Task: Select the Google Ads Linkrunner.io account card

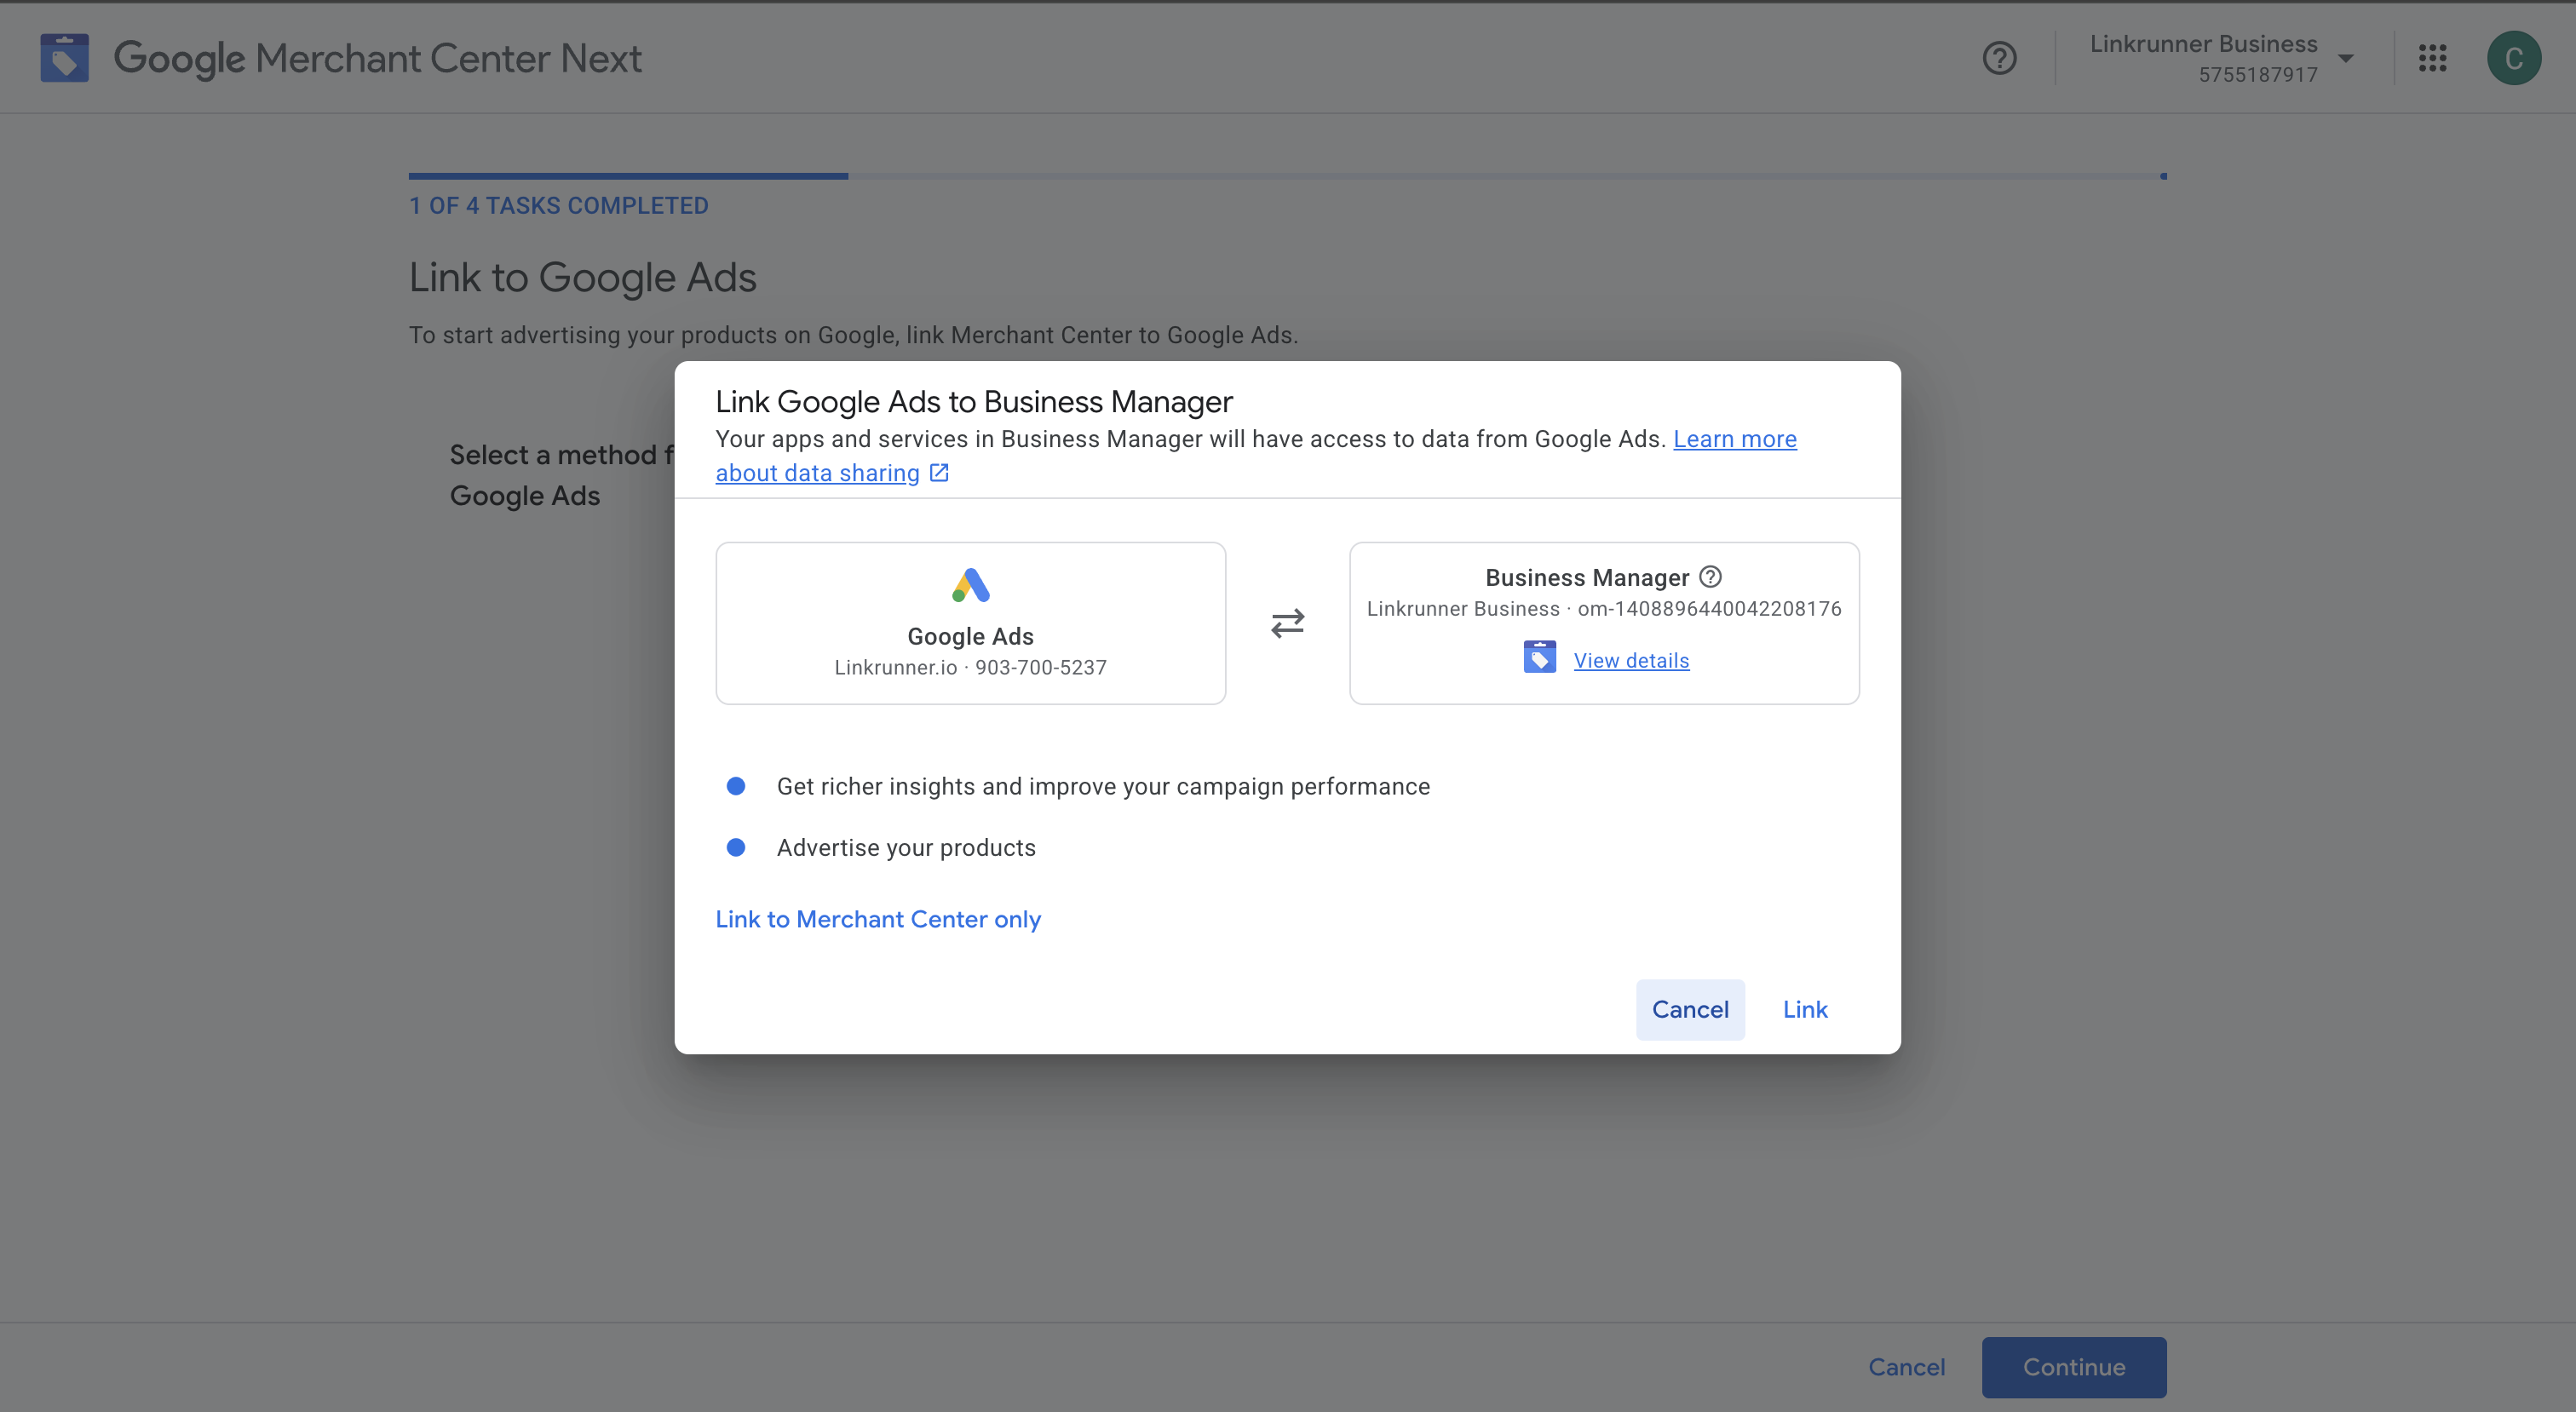Action: [x=970, y=623]
